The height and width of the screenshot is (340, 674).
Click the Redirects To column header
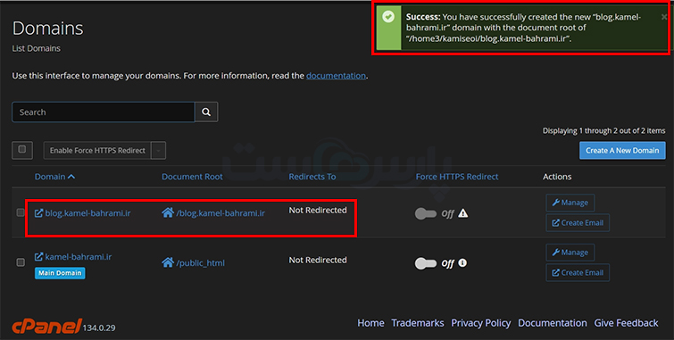pos(312,177)
